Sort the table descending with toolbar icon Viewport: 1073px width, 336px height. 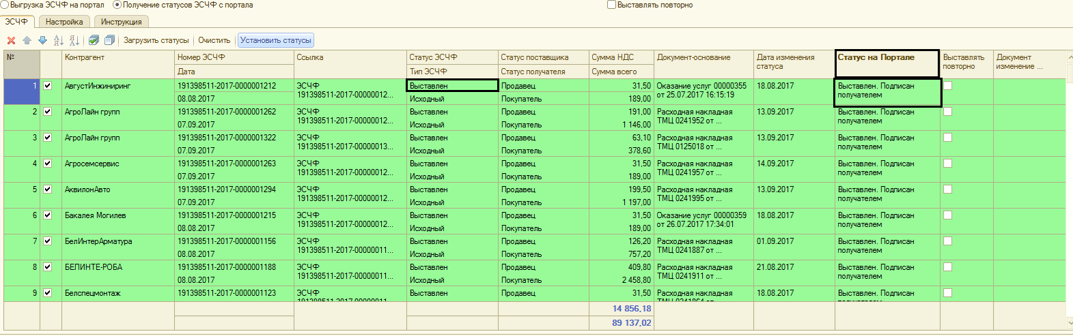tap(74, 41)
